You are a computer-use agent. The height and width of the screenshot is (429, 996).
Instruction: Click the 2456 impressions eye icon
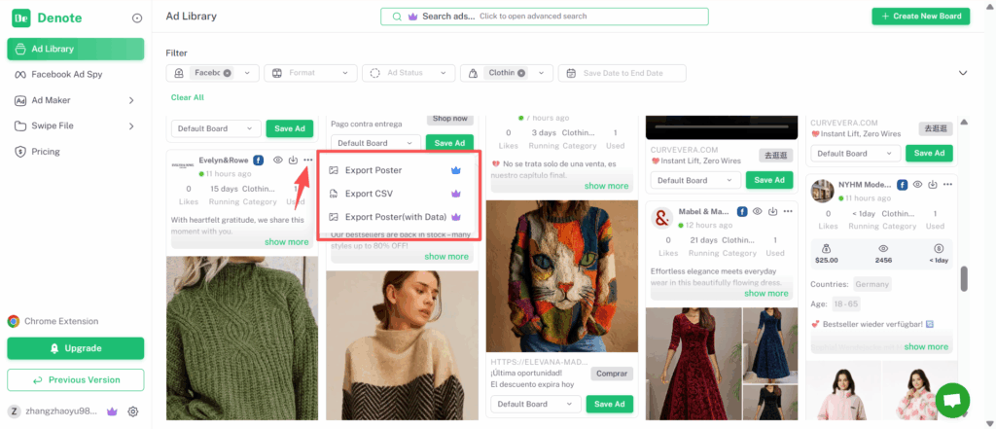click(883, 248)
